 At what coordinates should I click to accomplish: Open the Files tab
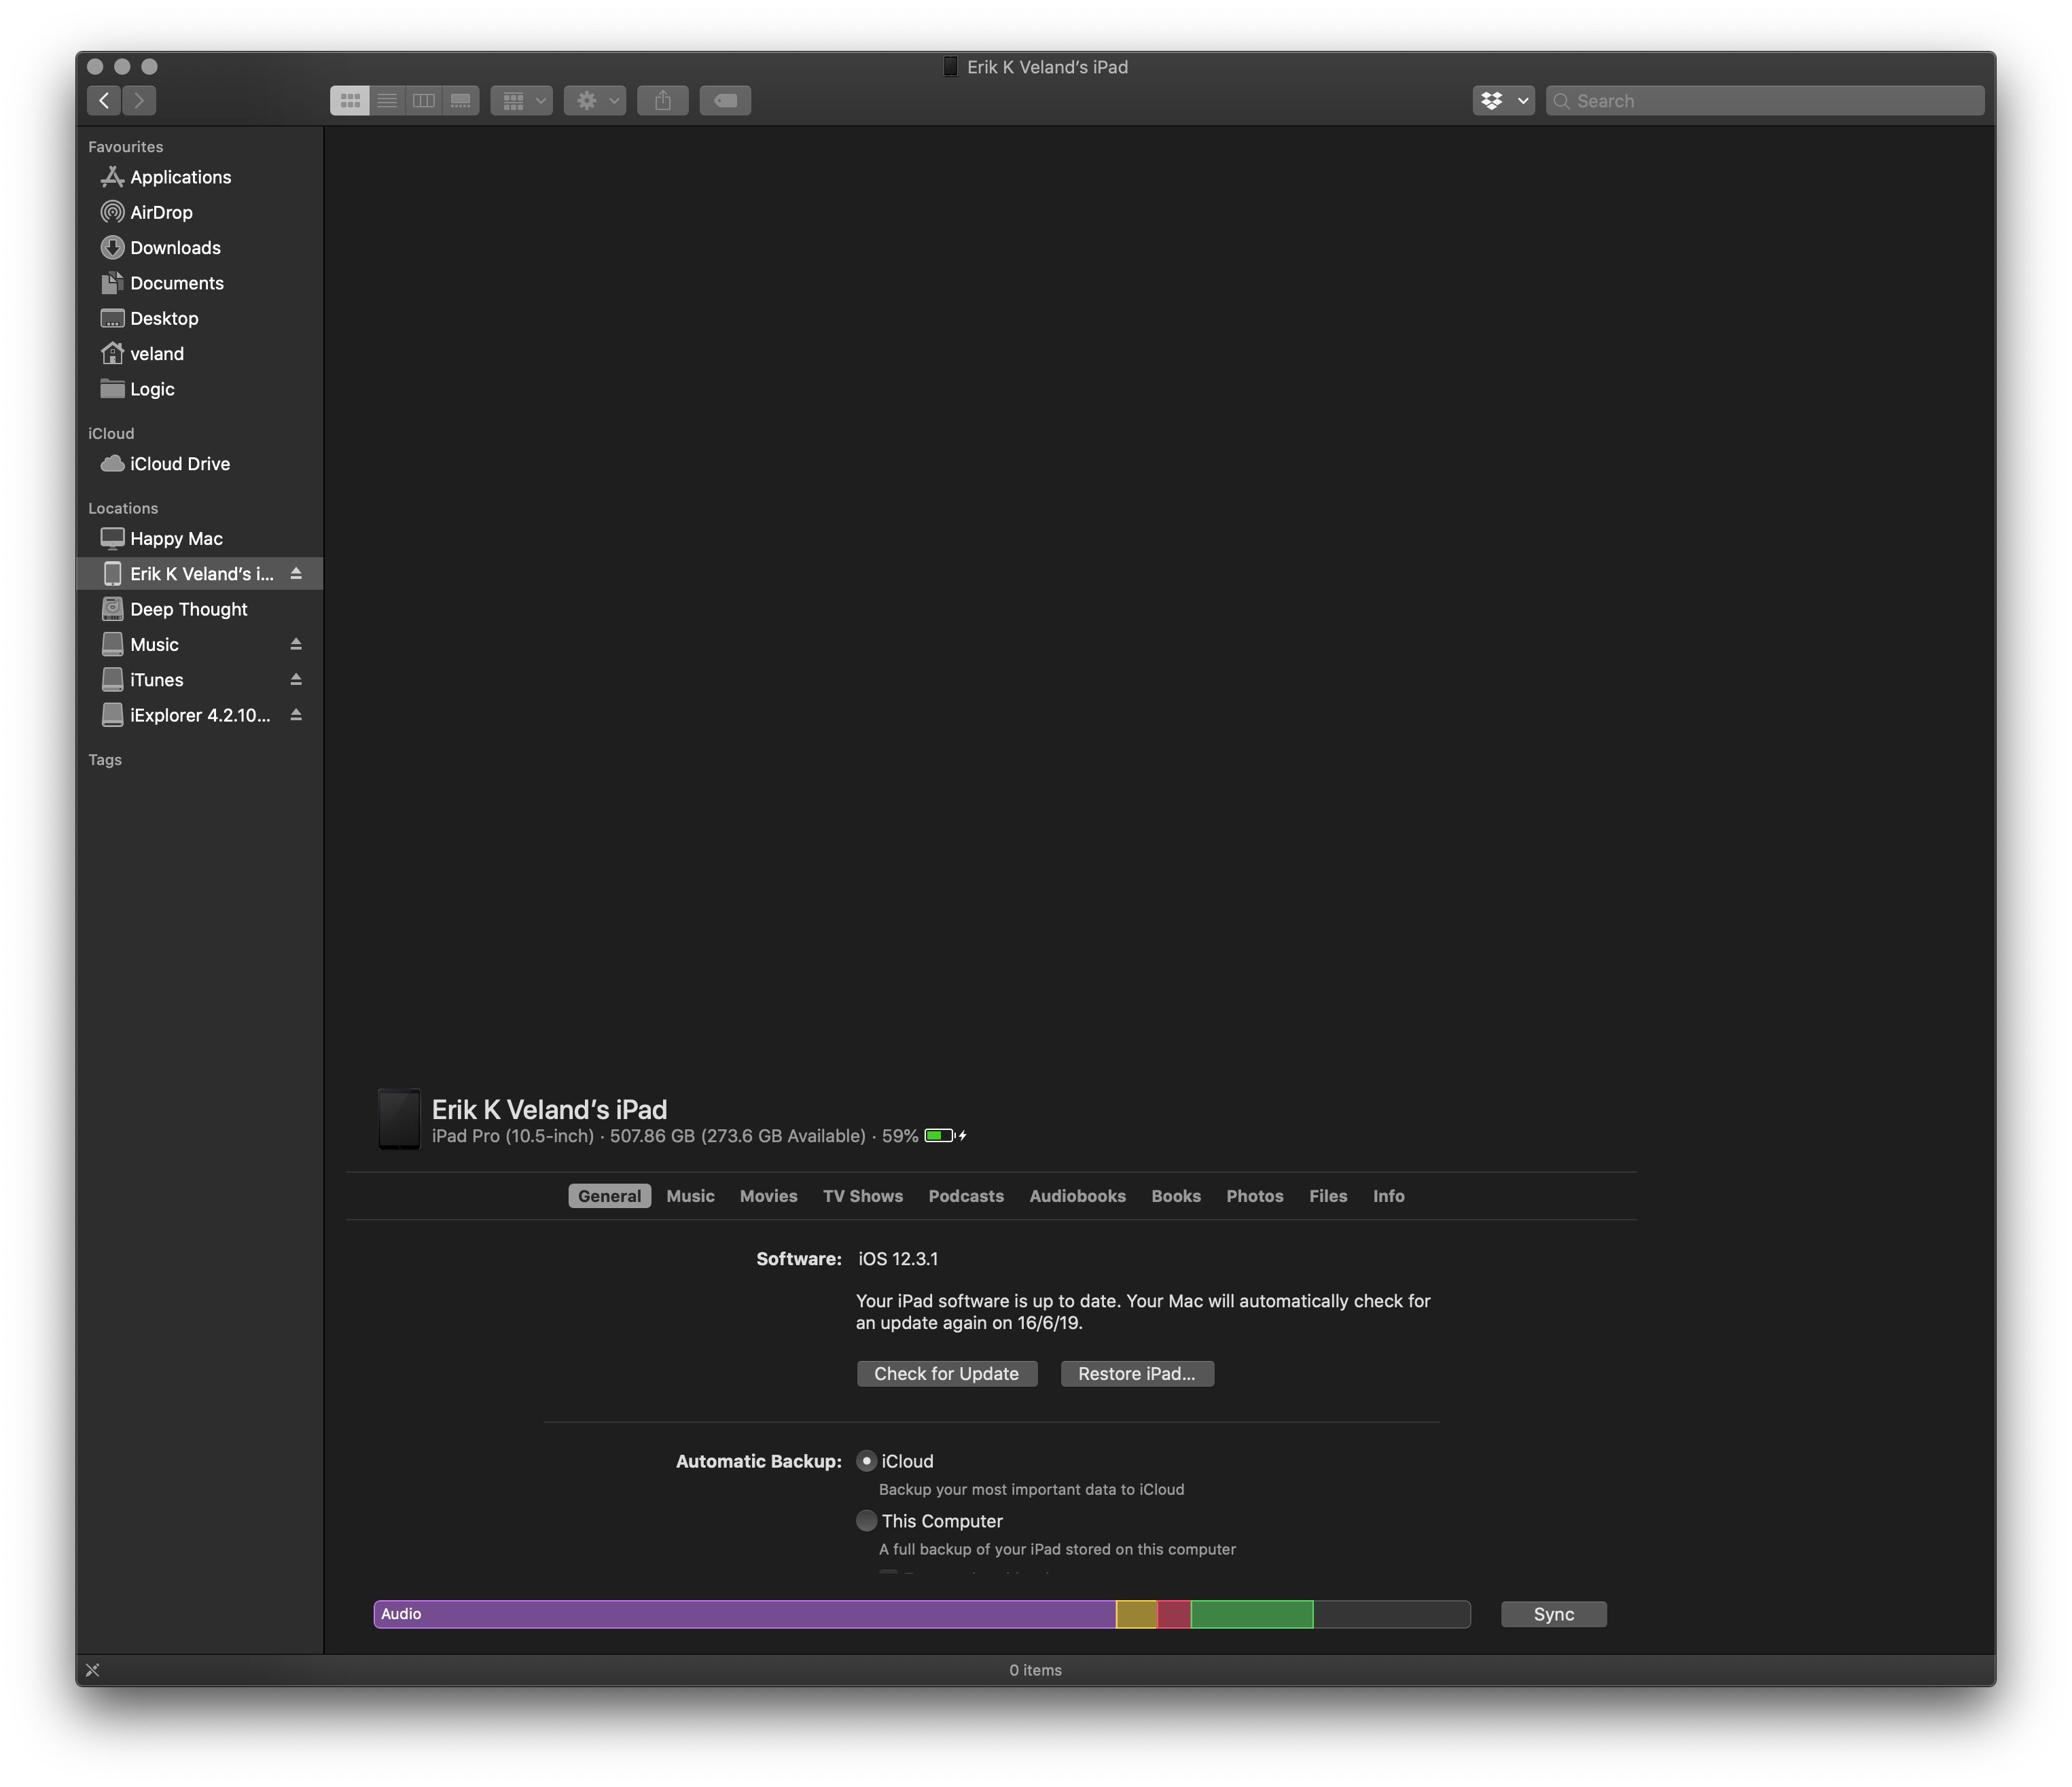point(1328,1196)
